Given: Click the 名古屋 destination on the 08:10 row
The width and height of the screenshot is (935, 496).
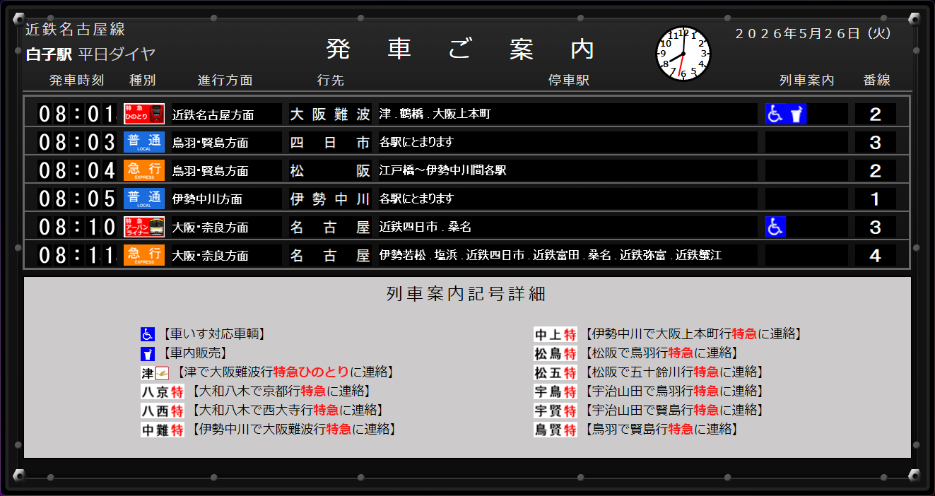Looking at the screenshot, I should (330, 228).
